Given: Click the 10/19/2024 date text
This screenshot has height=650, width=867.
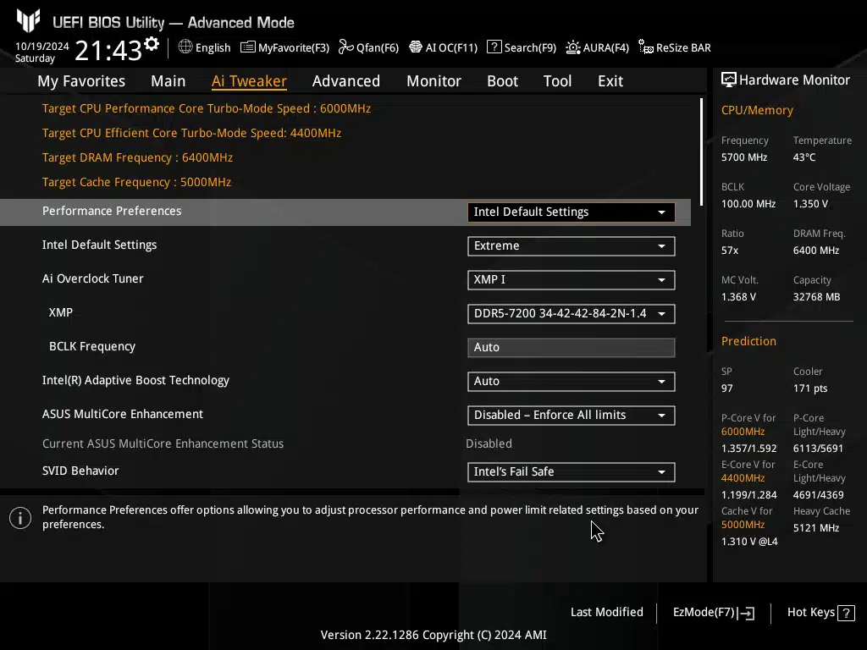Looking at the screenshot, I should click(42, 47).
